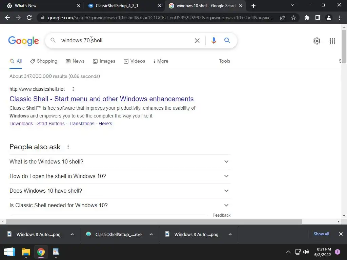Open search Tools options
The height and width of the screenshot is (260, 347).
click(224, 61)
